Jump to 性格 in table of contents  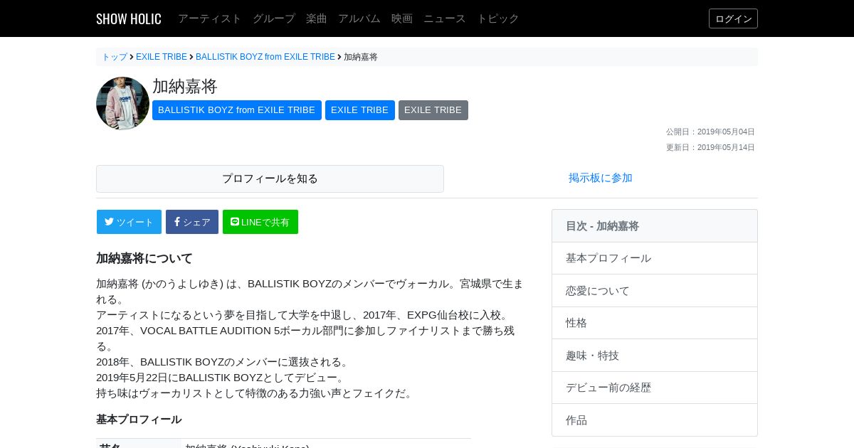pyautogui.click(x=655, y=323)
